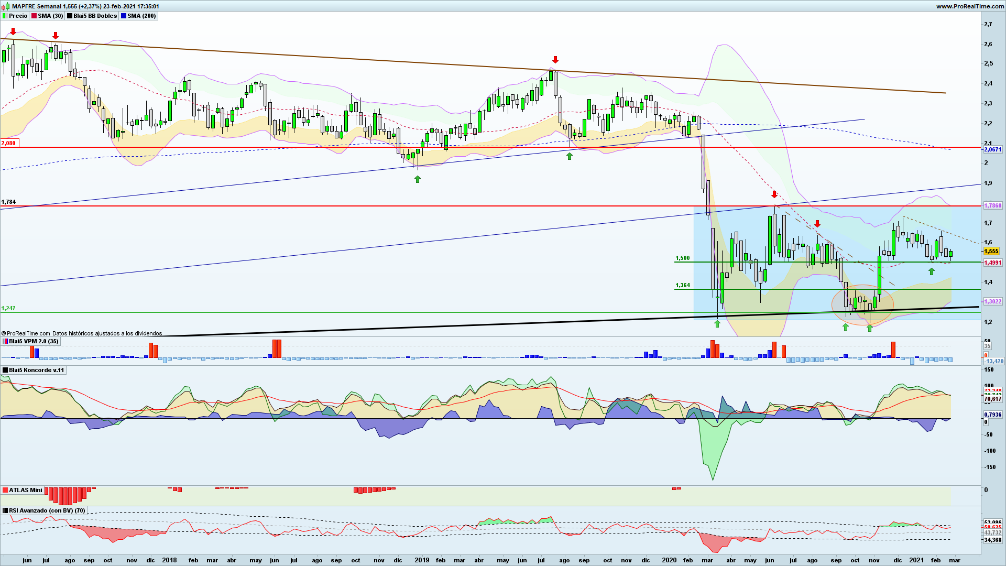Click the 2021 year label on time axis
The width and height of the screenshot is (1006, 566).
916,560
